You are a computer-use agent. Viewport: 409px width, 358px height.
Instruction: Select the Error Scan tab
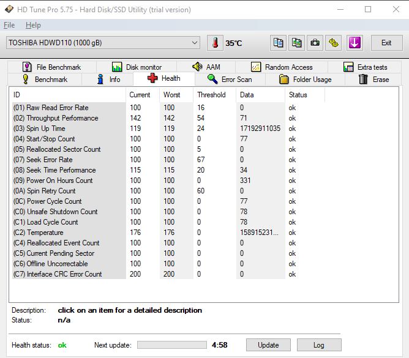click(x=230, y=80)
